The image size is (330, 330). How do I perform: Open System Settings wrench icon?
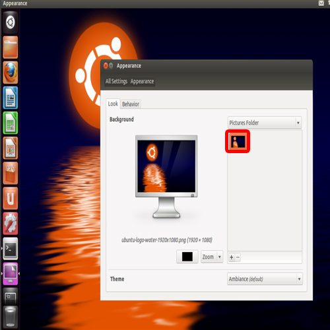[11, 223]
